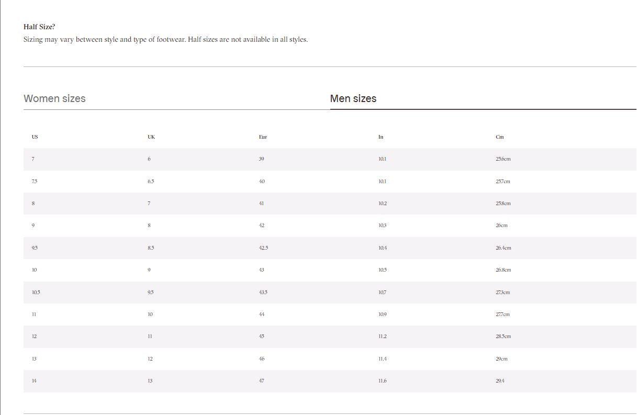Click the Half Size? heading

(x=39, y=27)
